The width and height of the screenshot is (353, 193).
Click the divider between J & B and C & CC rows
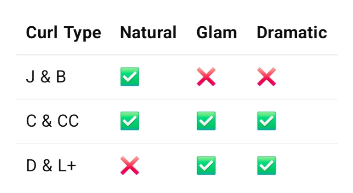tap(176, 99)
